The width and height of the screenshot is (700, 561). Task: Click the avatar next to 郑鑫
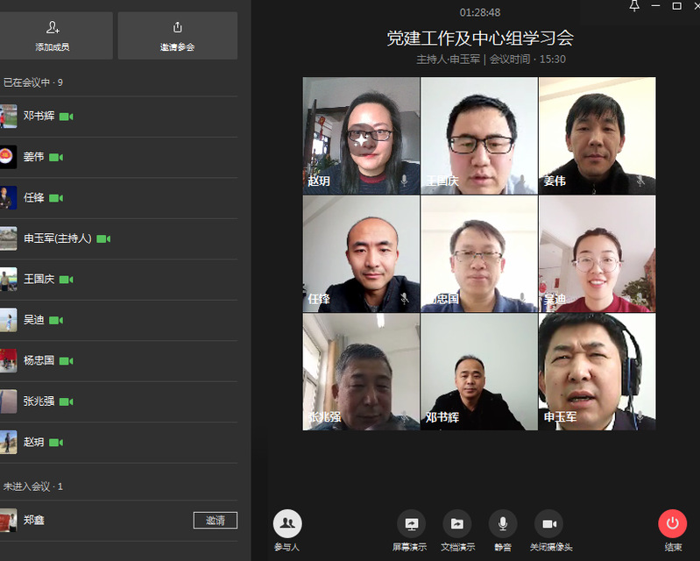tap(8, 520)
